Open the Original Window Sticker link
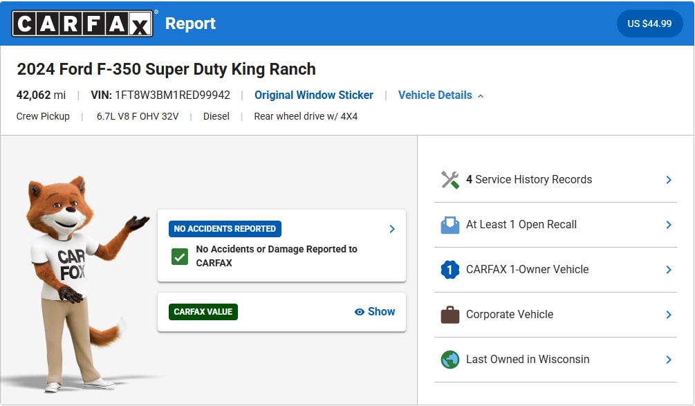 (x=314, y=95)
